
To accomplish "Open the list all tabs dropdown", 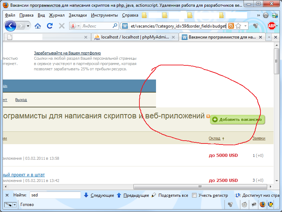I will (269, 37).
